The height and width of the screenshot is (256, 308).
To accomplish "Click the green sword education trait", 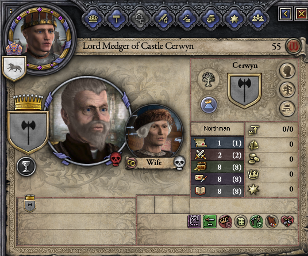I will pos(210,221).
